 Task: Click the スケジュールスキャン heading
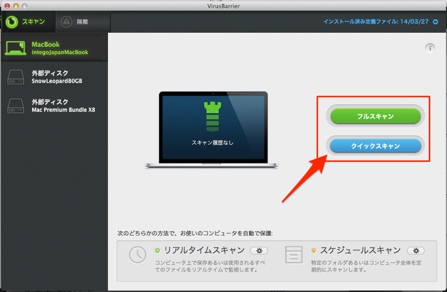[360, 250]
